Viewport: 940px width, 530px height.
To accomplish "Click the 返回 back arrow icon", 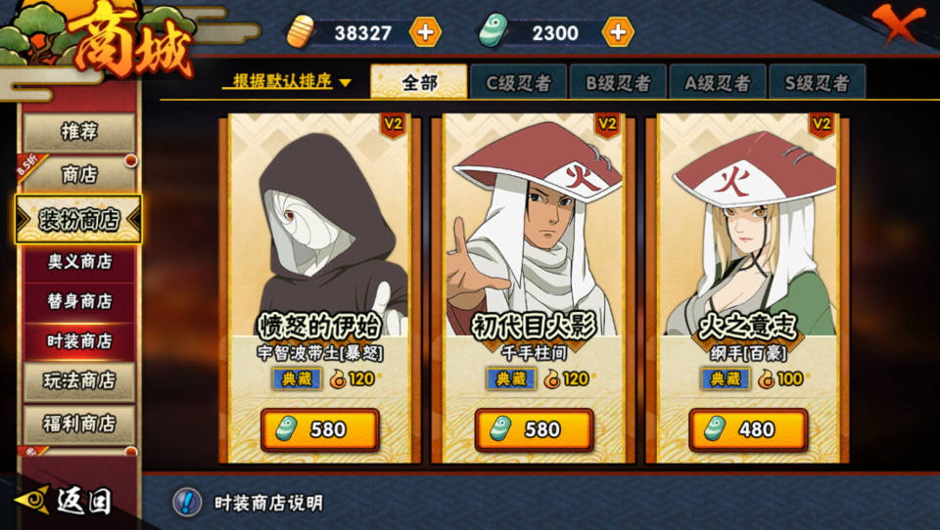I will pos(33,500).
